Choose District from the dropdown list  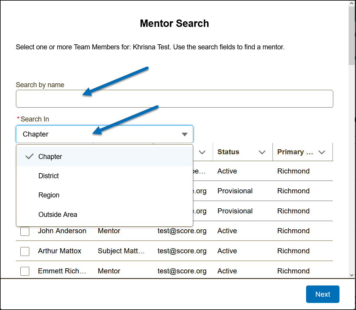tap(49, 176)
